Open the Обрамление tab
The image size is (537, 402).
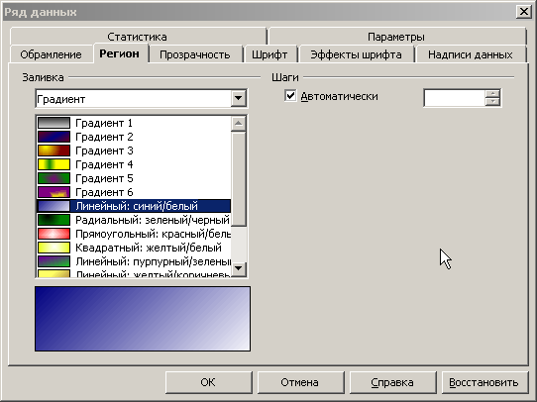tap(51, 54)
